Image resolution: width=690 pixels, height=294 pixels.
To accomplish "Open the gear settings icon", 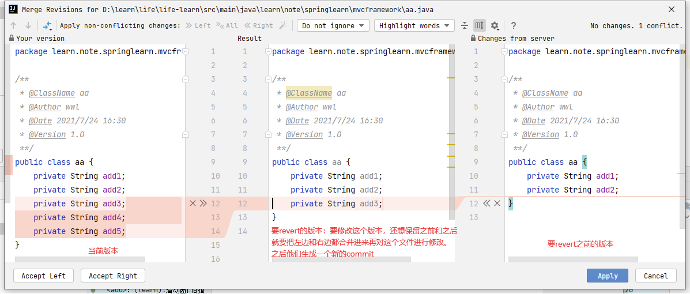I will [x=495, y=25].
